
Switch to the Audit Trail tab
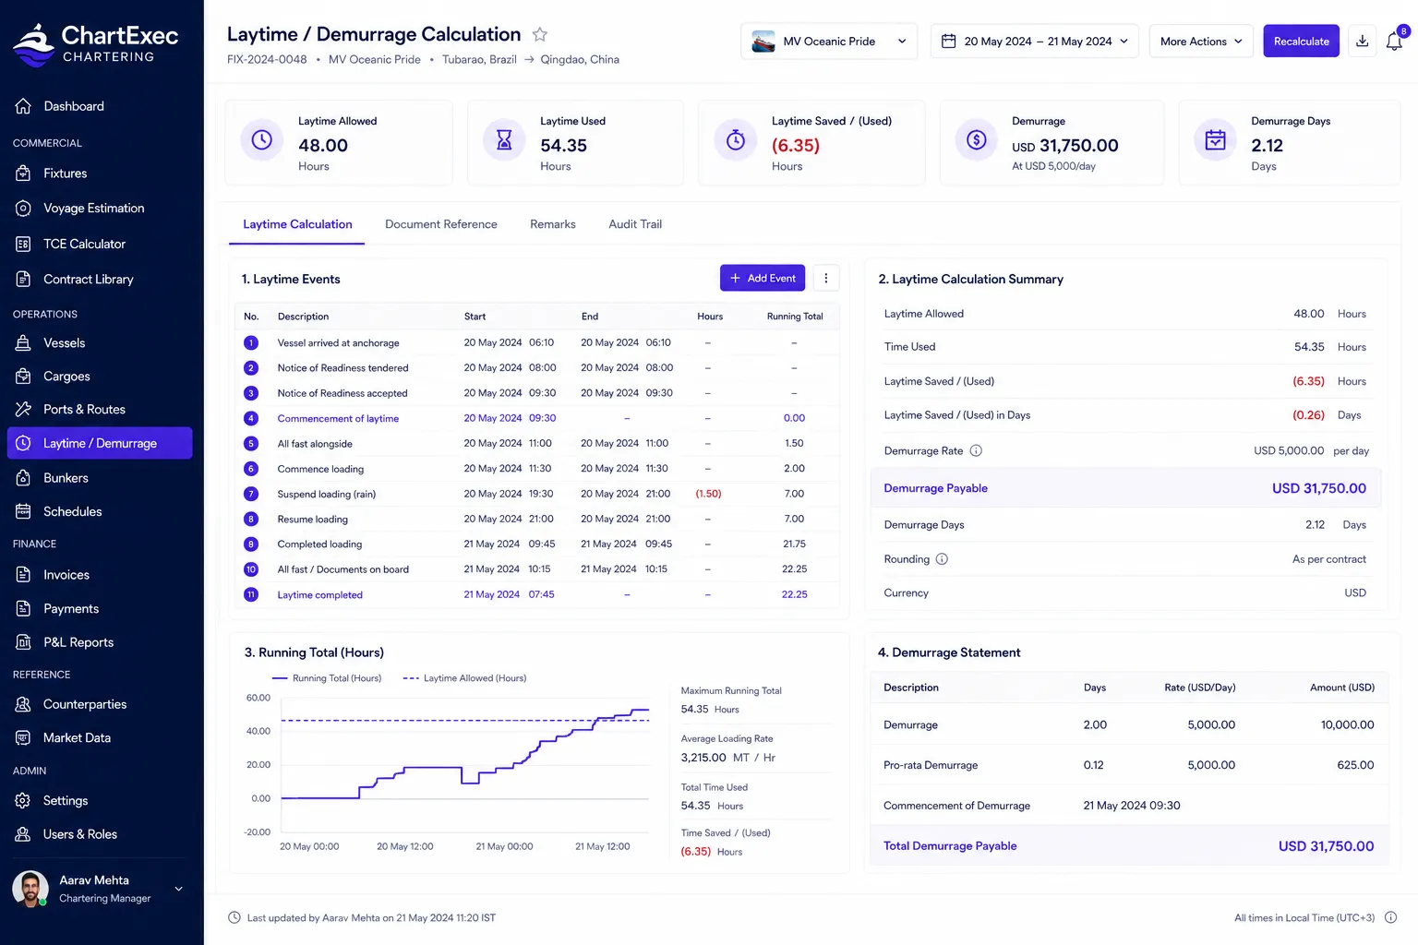coord(635,224)
